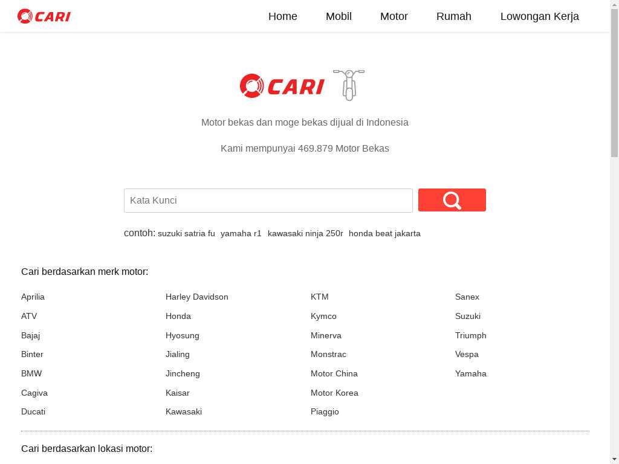Click the scrollbar down arrow

615,460
